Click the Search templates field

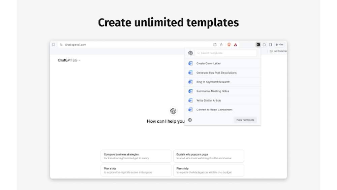(226, 53)
